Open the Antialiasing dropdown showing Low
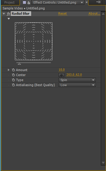106x171 pixels. 77,85
